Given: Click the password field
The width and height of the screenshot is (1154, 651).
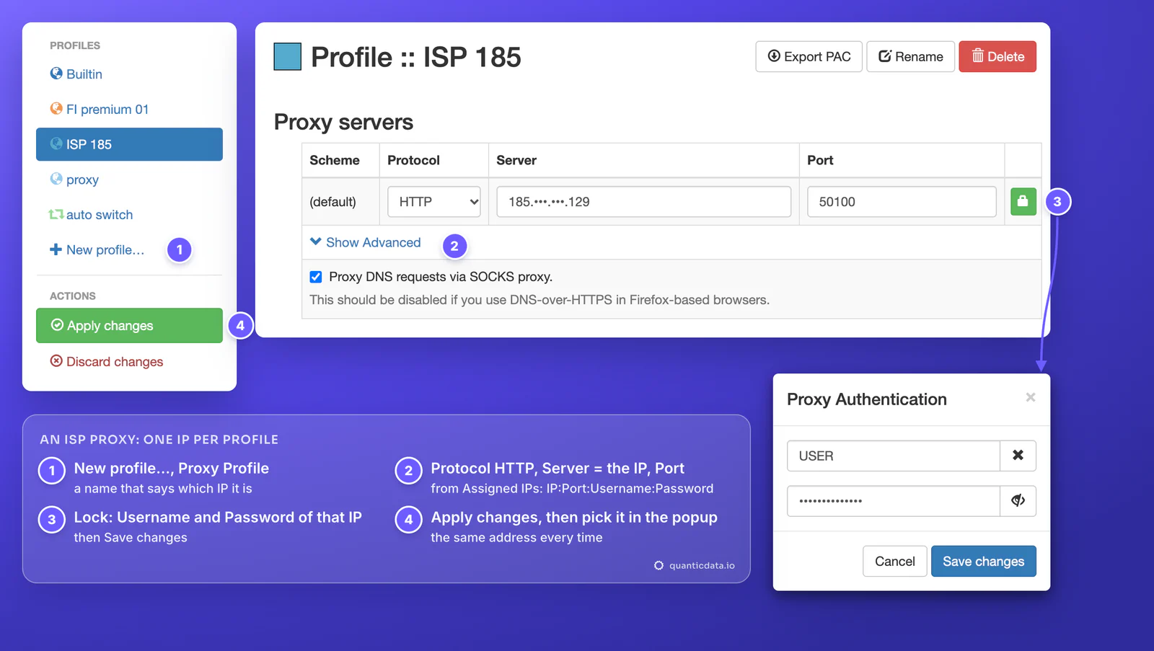Looking at the screenshot, I should click(894, 501).
